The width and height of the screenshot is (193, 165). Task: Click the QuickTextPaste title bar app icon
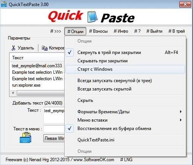point(4,5)
